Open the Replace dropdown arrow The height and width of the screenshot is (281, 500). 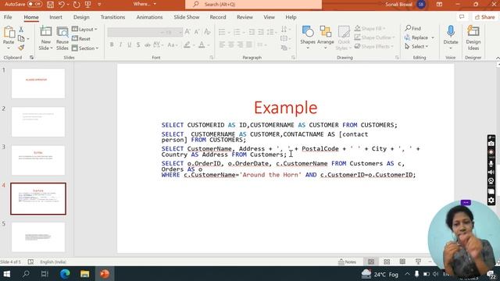tap(433, 37)
